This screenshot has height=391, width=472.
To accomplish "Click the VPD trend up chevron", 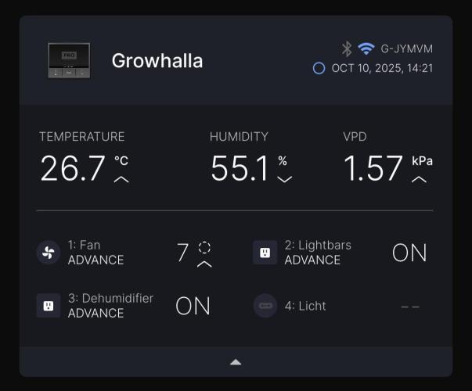I will [x=420, y=180].
